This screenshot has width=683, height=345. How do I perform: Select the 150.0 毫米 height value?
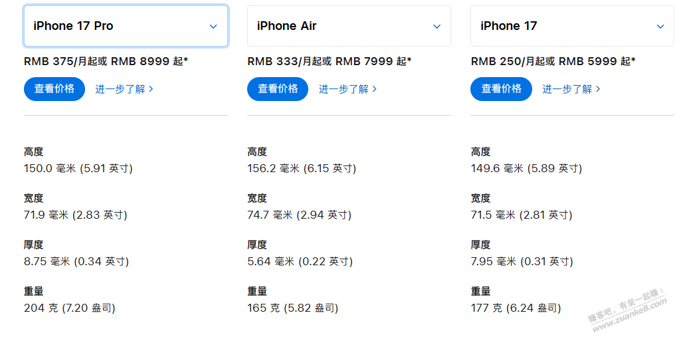pos(50,169)
